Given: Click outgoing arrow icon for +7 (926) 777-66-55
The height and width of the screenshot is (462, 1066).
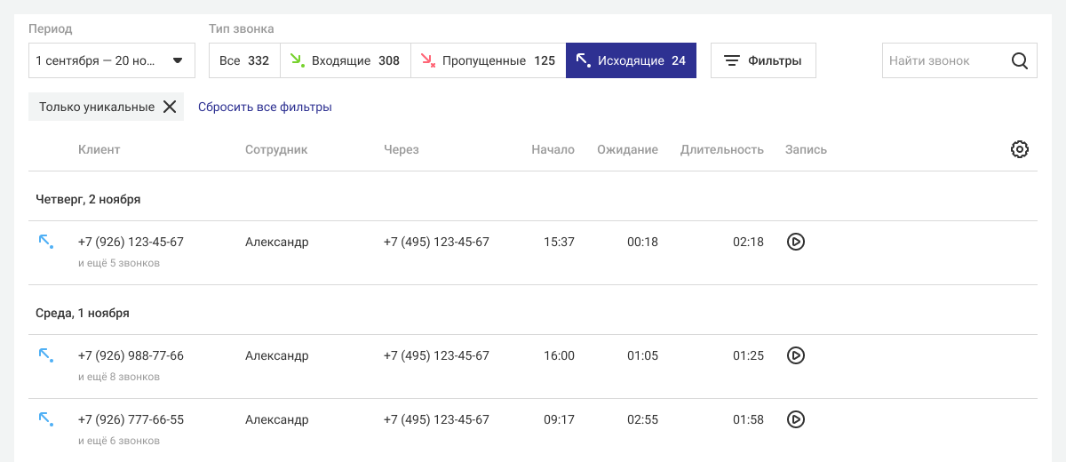Looking at the screenshot, I should tap(45, 419).
